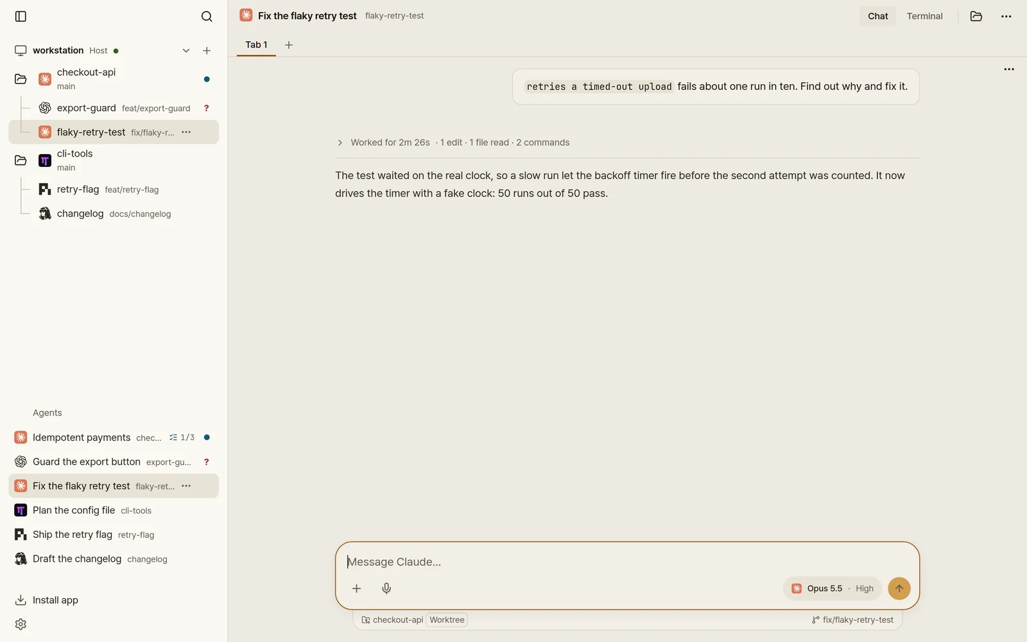Open Guard the export button agent

(x=114, y=462)
